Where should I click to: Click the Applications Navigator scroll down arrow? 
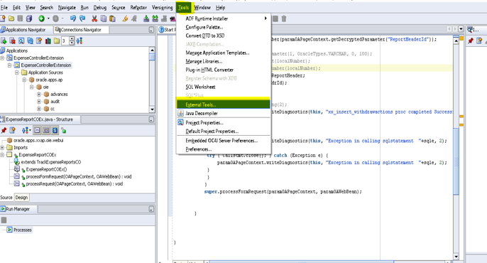[152, 109]
